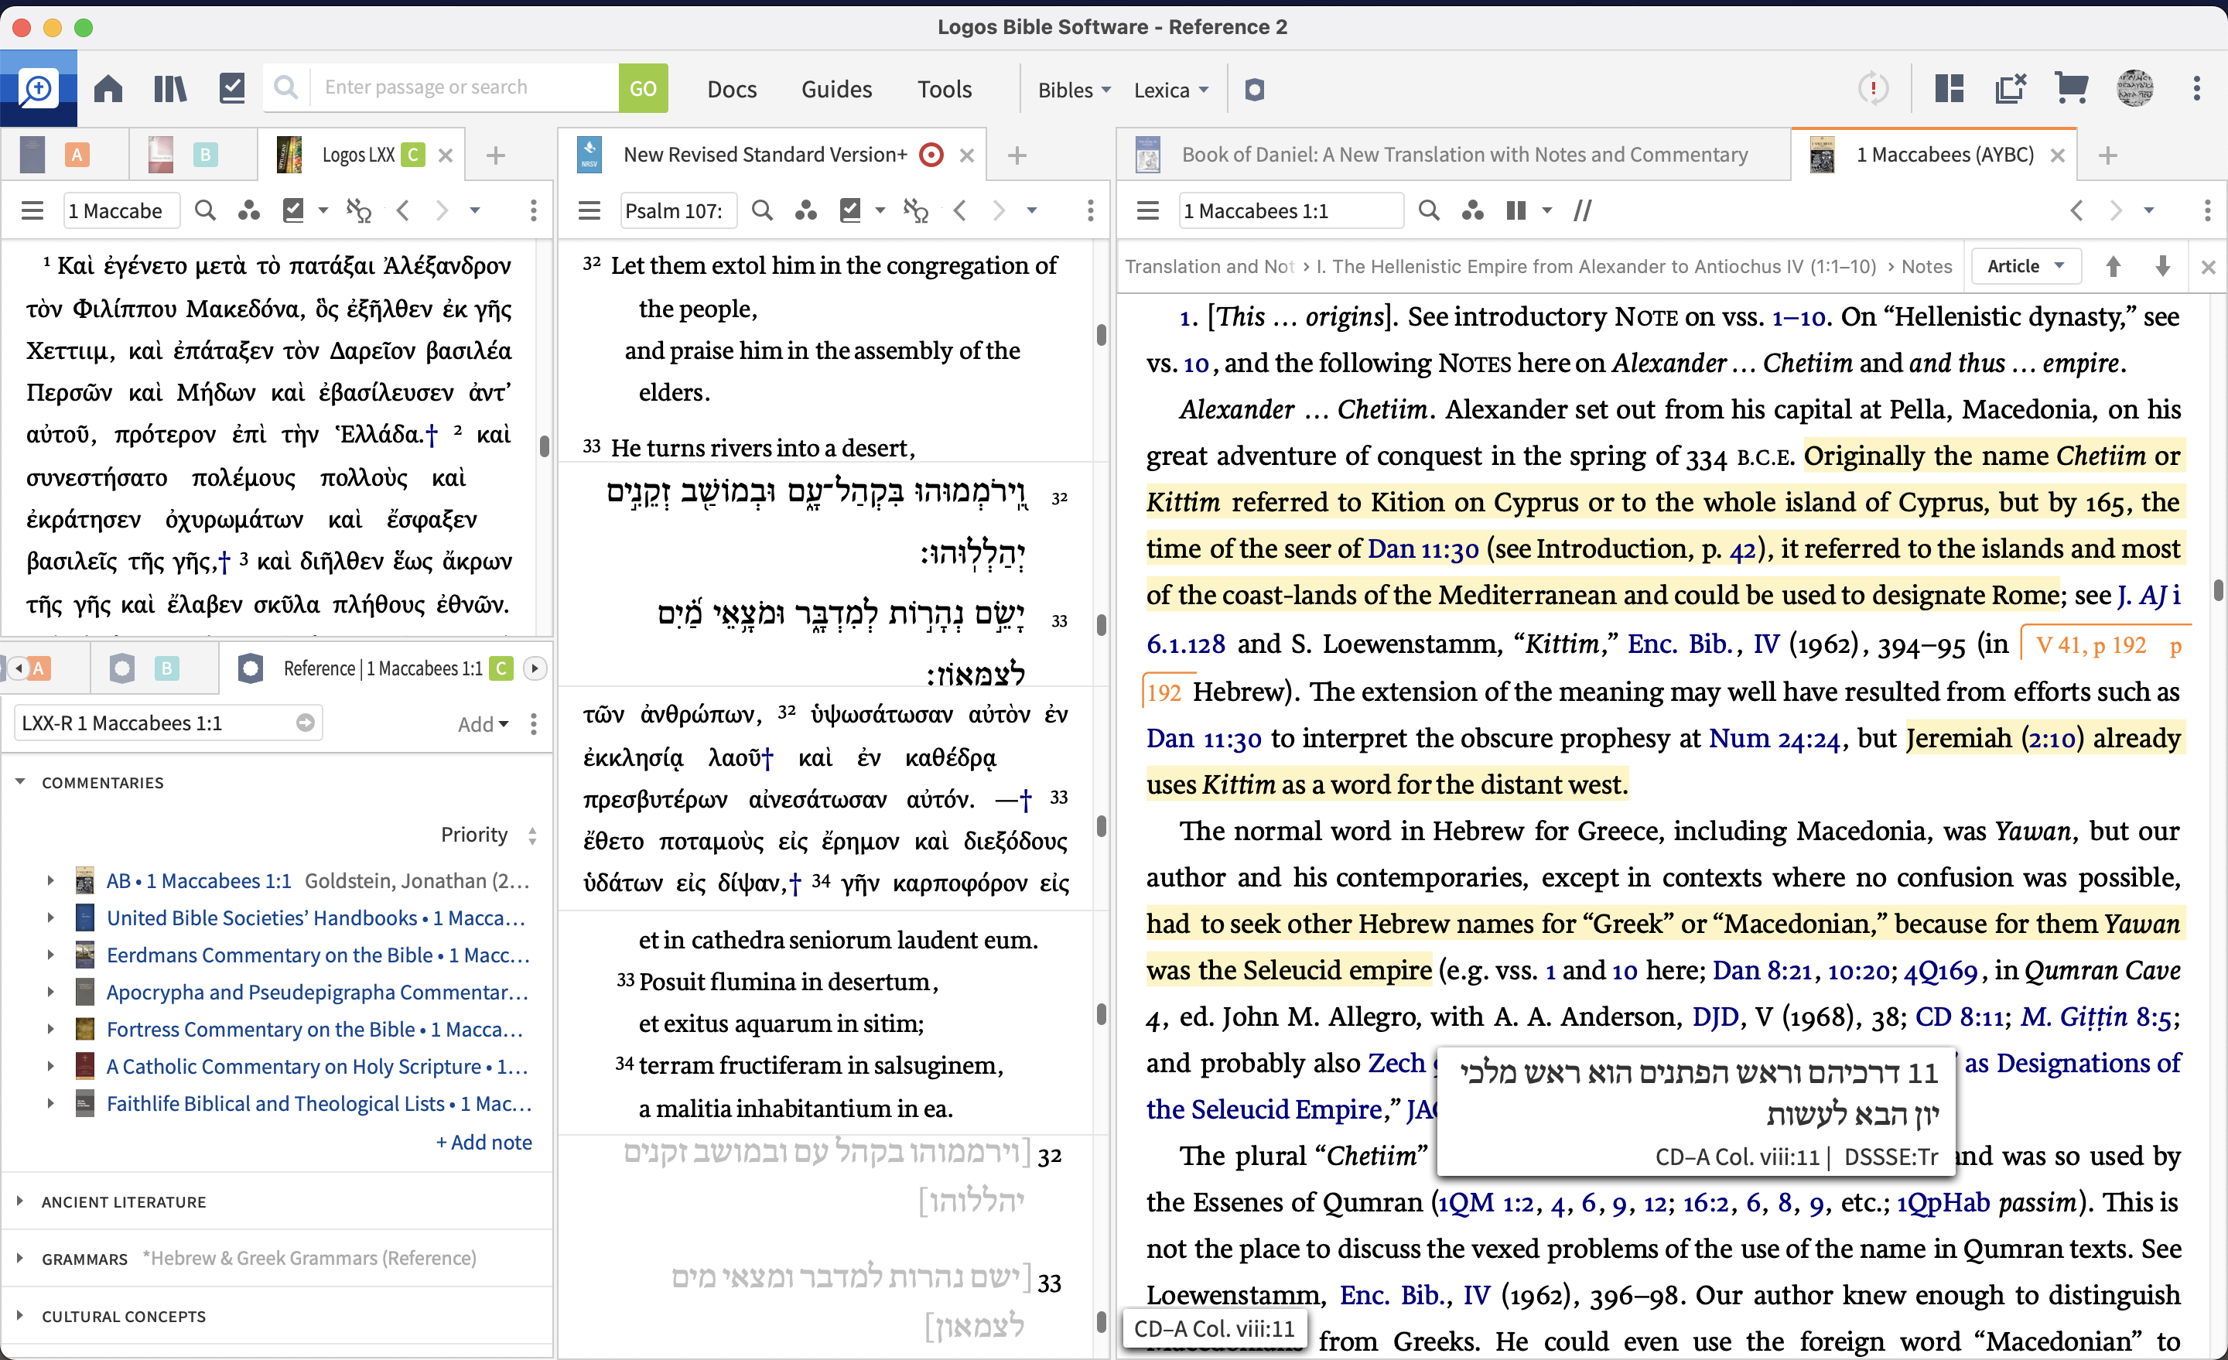Open the Guides menu
The image size is (2228, 1360).
tap(836, 90)
